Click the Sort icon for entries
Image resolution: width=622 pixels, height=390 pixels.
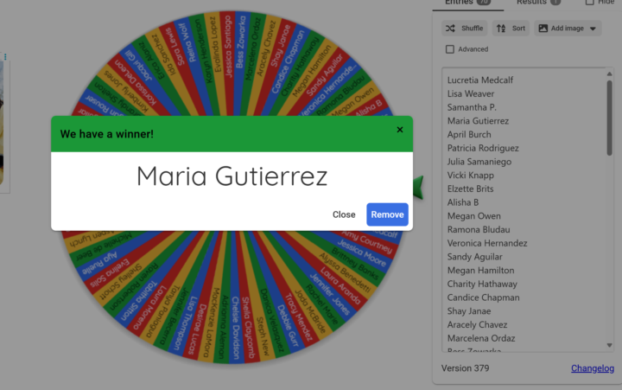click(501, 29)
